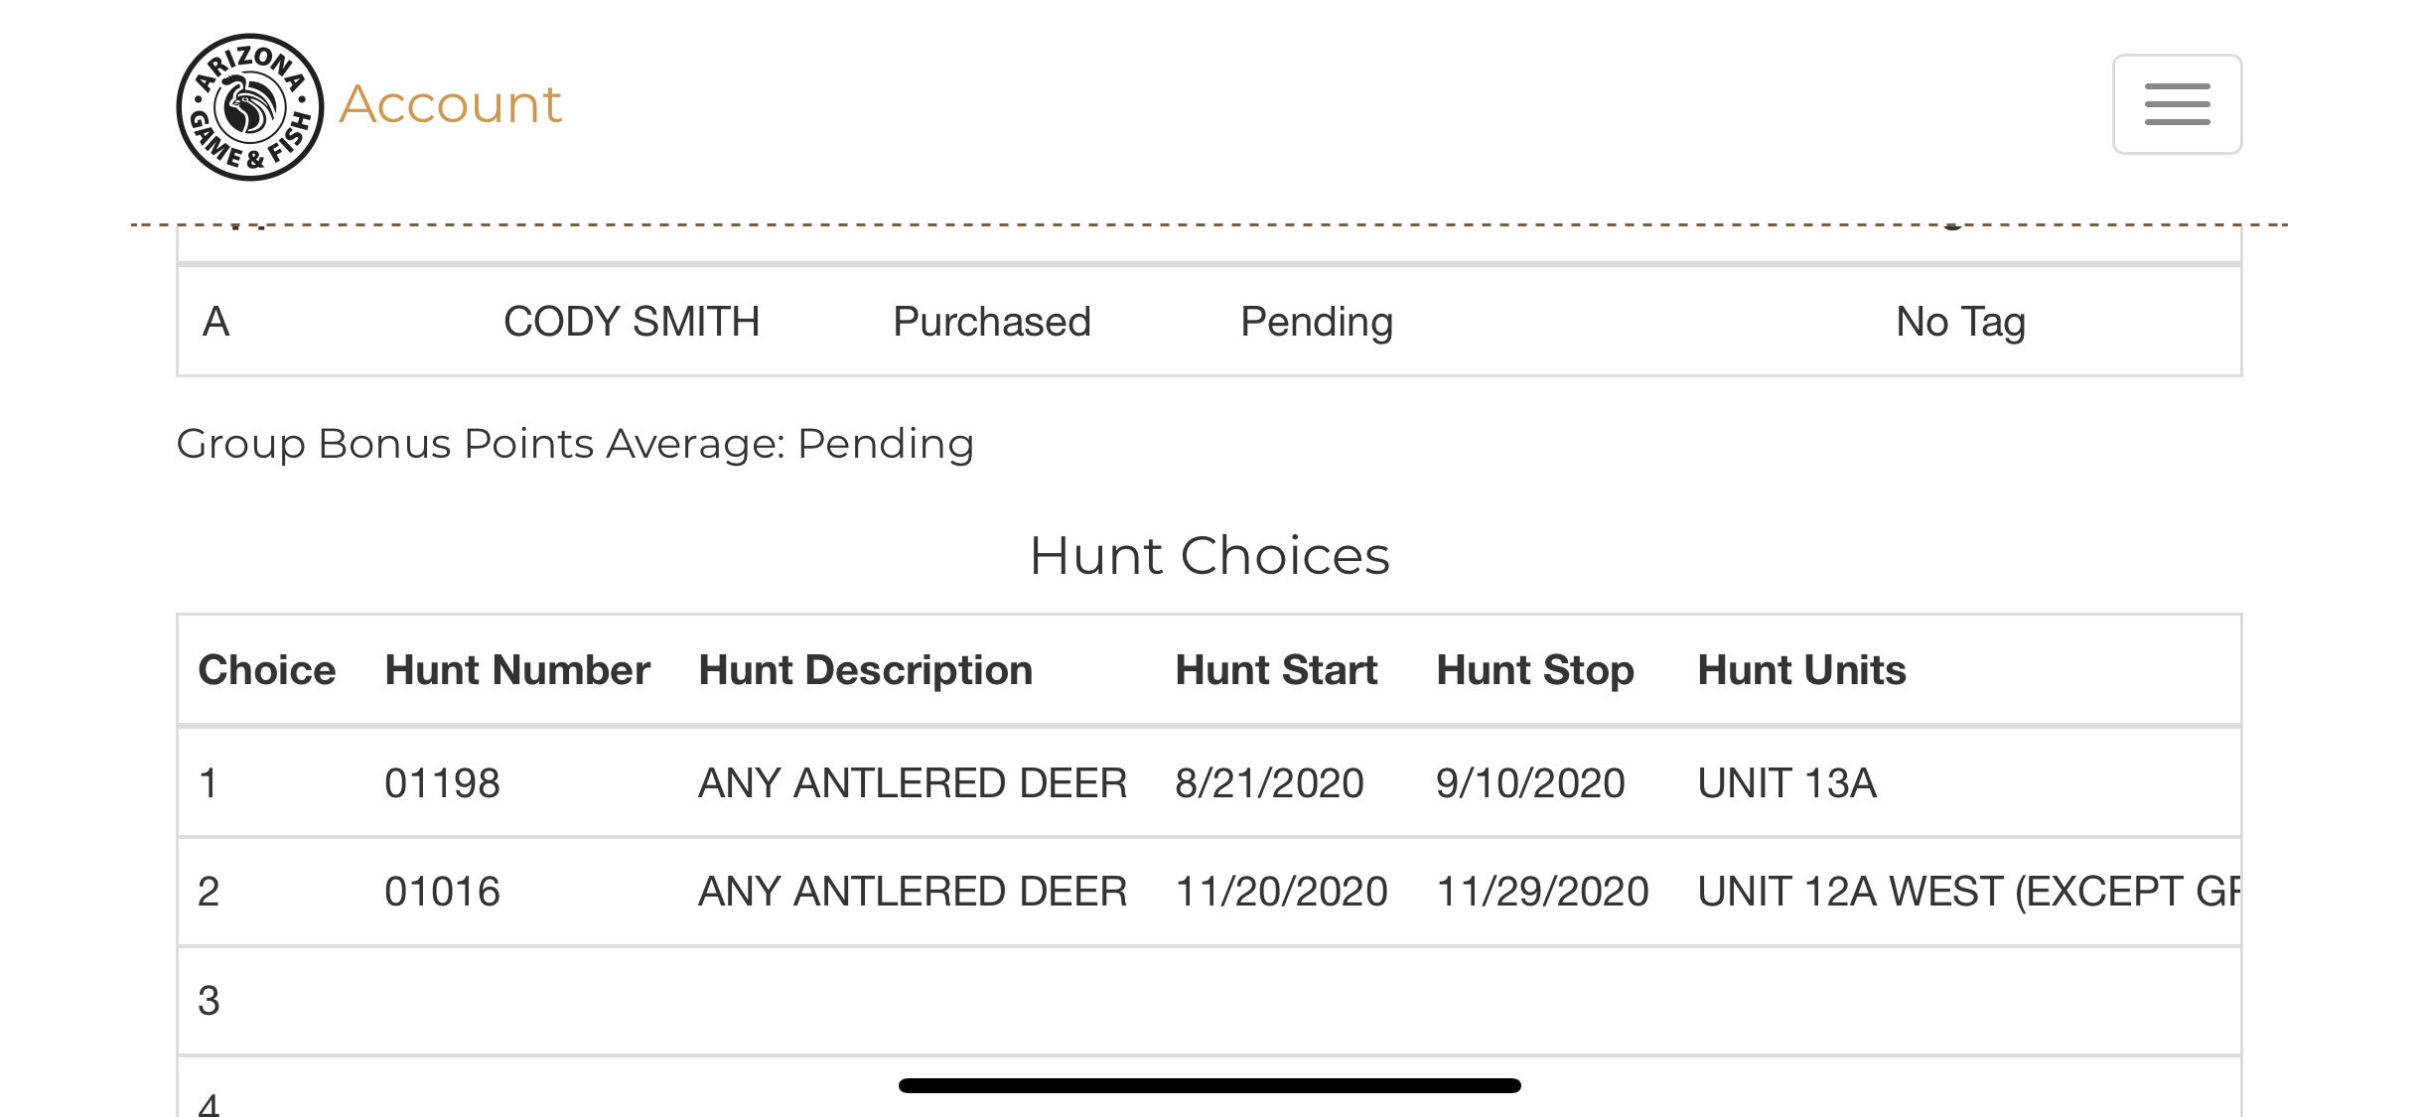Click the Purchased license status
The image size is (2419, 1117).
pyautogui.click(x=992, y=322)
